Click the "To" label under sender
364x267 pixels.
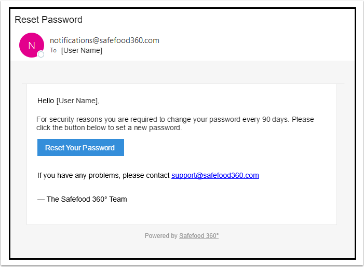tap(53, 50)
